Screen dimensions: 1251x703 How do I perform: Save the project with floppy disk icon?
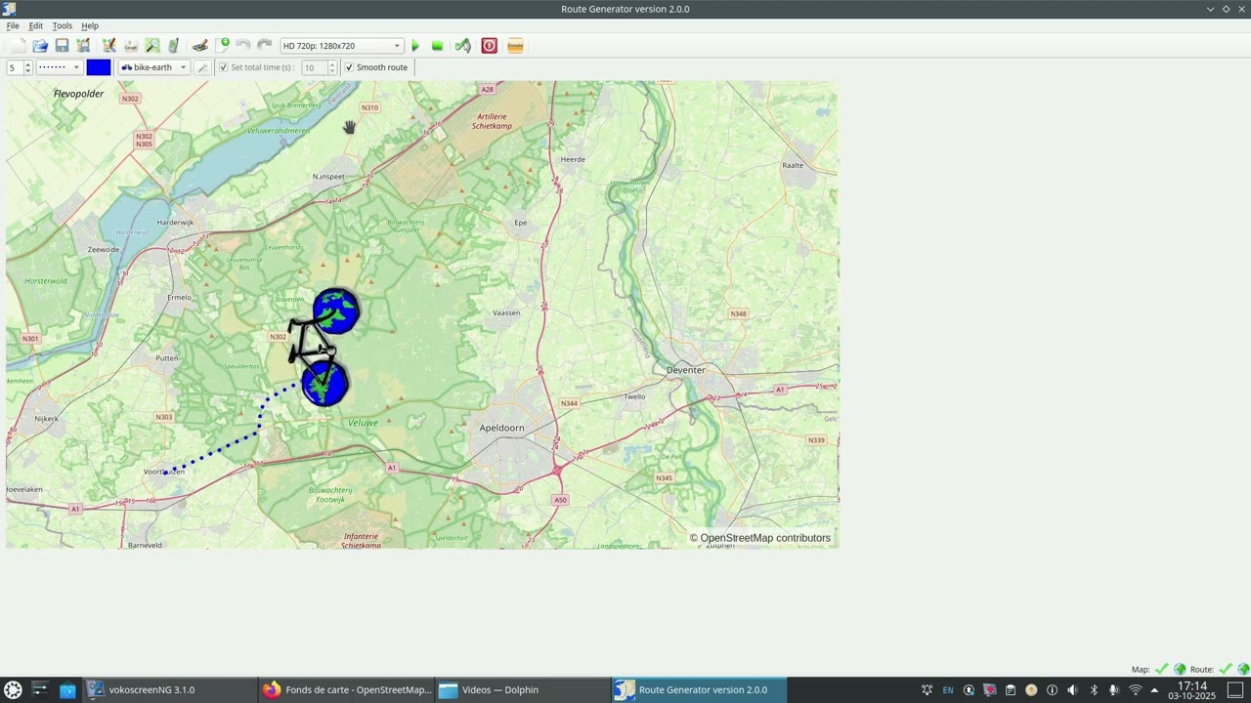tap(62, 46)
